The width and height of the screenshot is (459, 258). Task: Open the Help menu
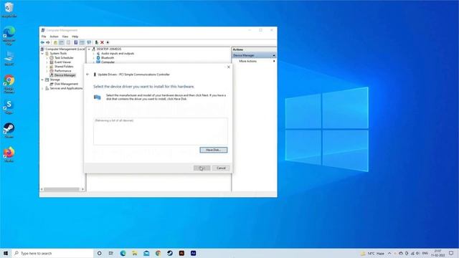[x=75, y=37]
